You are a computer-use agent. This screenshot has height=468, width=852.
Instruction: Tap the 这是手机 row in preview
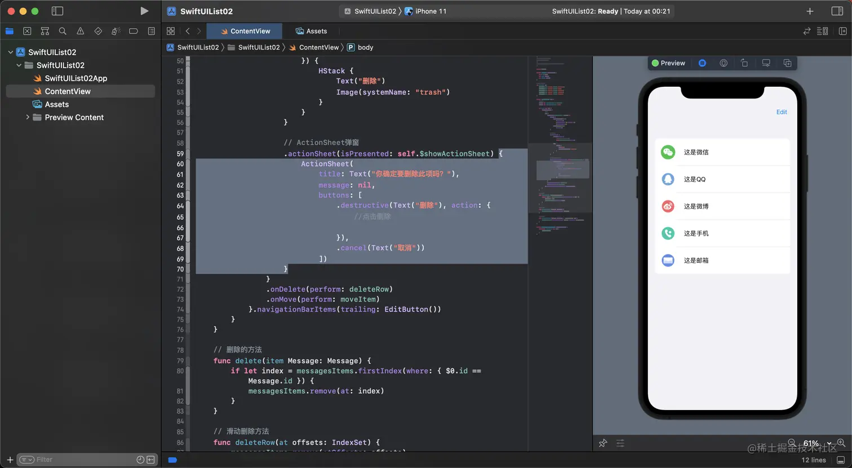coord(722,233)
